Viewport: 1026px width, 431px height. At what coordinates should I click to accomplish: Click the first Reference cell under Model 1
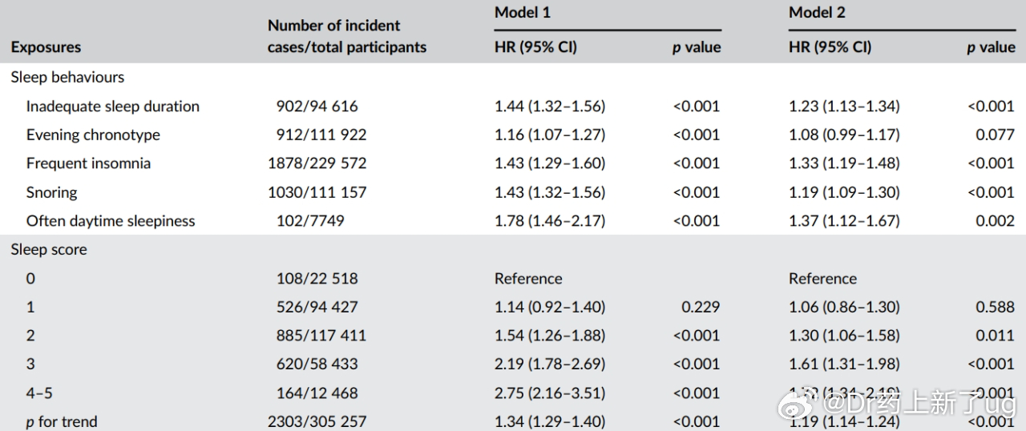click(527, 279)
